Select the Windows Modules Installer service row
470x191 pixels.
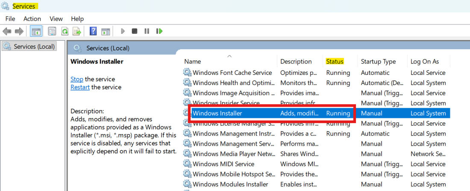pos(230,184)
